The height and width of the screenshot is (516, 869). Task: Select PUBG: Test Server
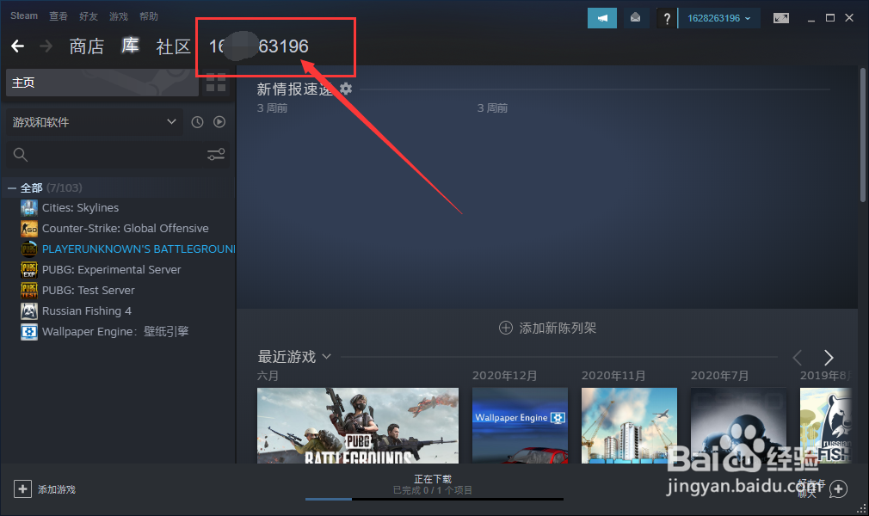tap(88, 291)
